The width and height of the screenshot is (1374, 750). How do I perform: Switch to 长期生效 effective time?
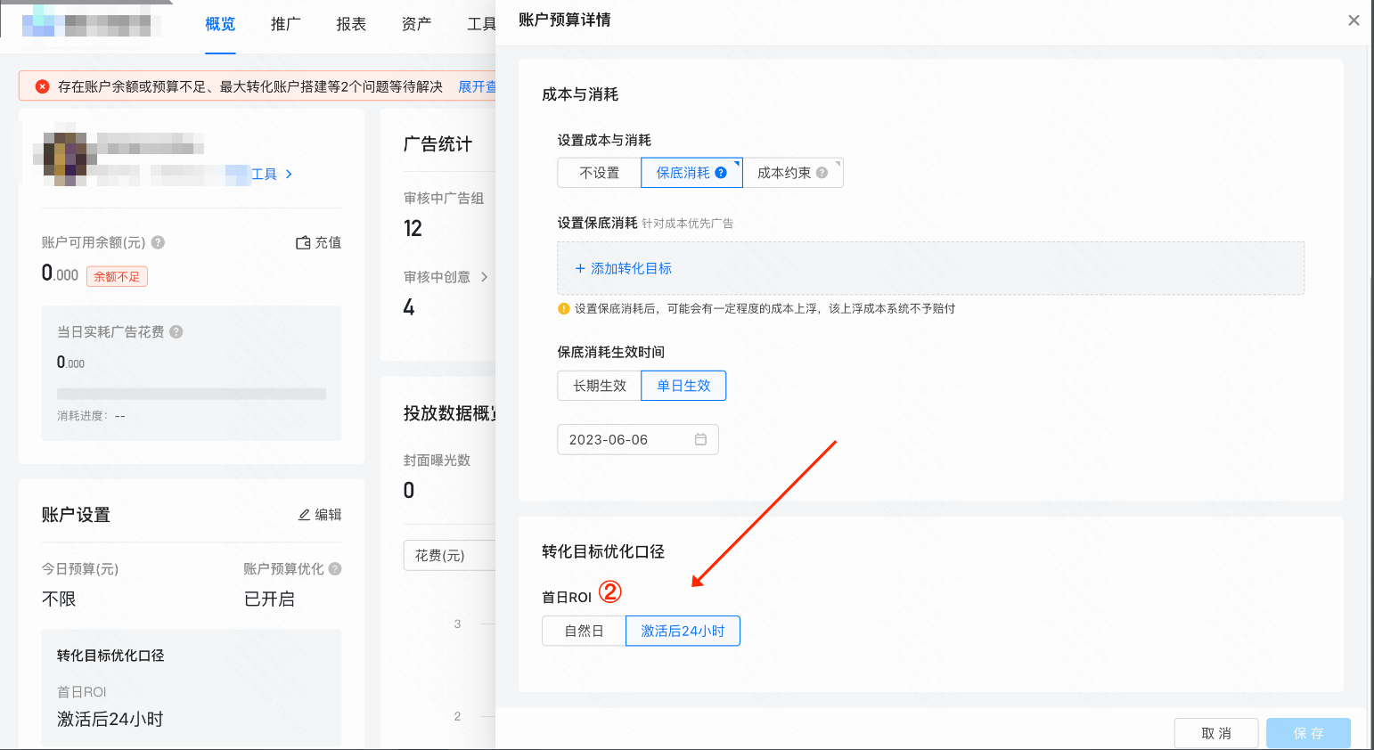point(599,385)
